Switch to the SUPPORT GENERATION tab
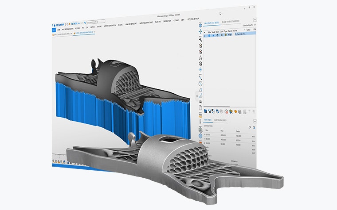This screenshot has height=210, width=337. coord(110,26)
